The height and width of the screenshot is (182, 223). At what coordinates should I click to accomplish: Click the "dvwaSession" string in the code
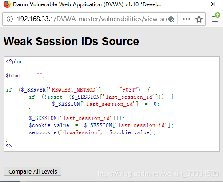[x=80, y=132]
